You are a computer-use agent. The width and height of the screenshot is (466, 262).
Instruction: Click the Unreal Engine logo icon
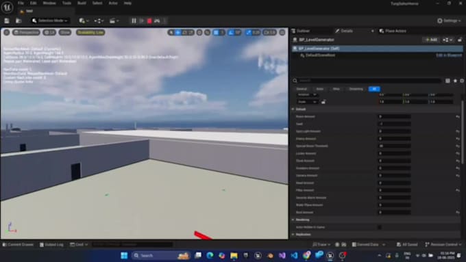coord(7,7)
